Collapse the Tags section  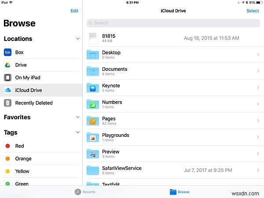pyautogui.click(x=77, y=132)
